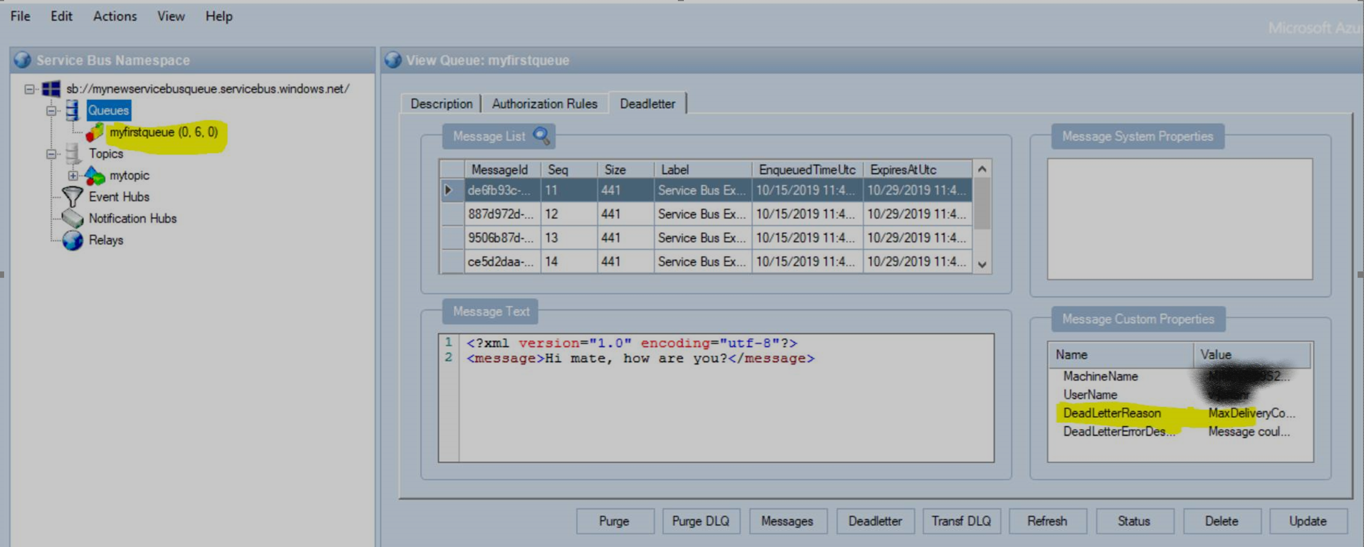Click the Queues database icon
1364x547 pixels.
point(72,110)
